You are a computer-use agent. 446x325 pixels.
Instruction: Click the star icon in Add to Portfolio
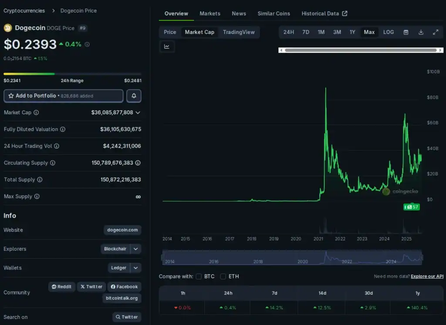[x=11, y=96]
